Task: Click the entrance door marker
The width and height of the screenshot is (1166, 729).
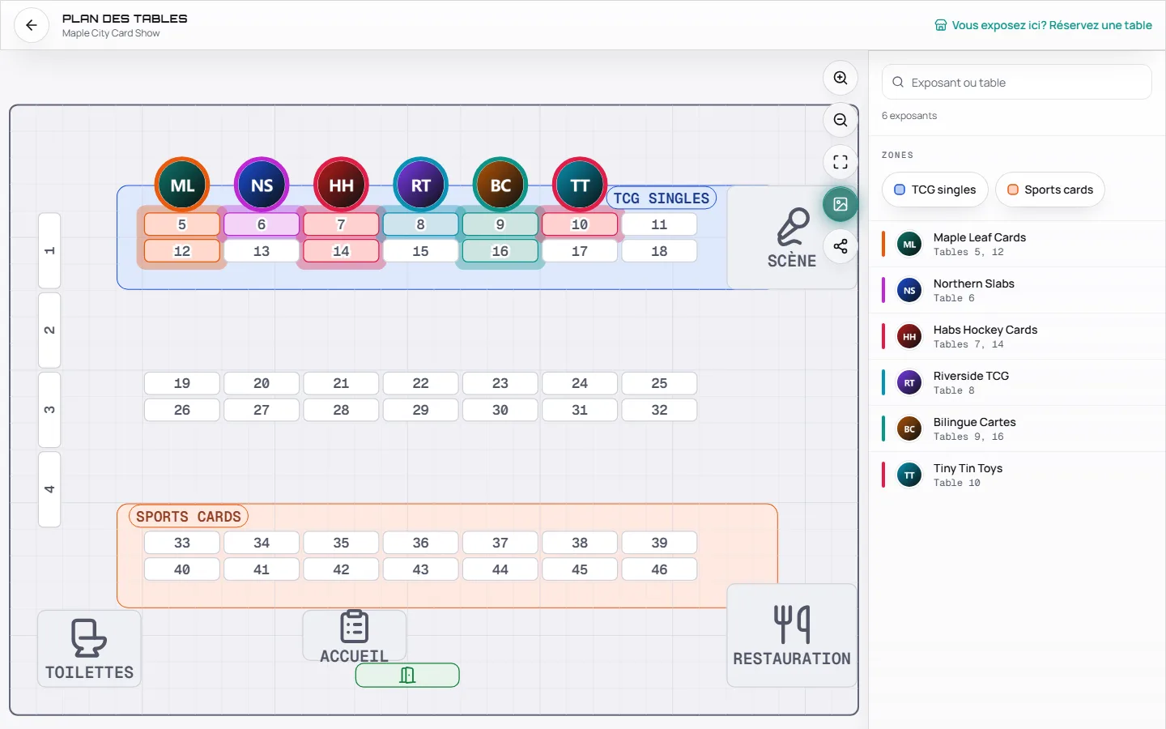Action: [407, 675]
